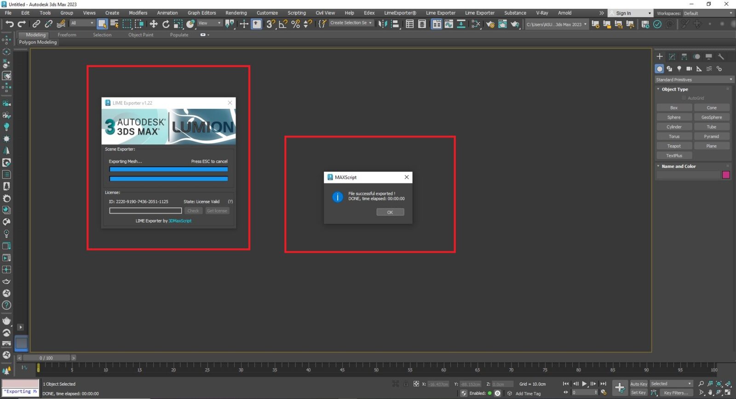This screenshot has width=736, height=399.
Task: Open the Rendering menu
Action: pos(236,13)
